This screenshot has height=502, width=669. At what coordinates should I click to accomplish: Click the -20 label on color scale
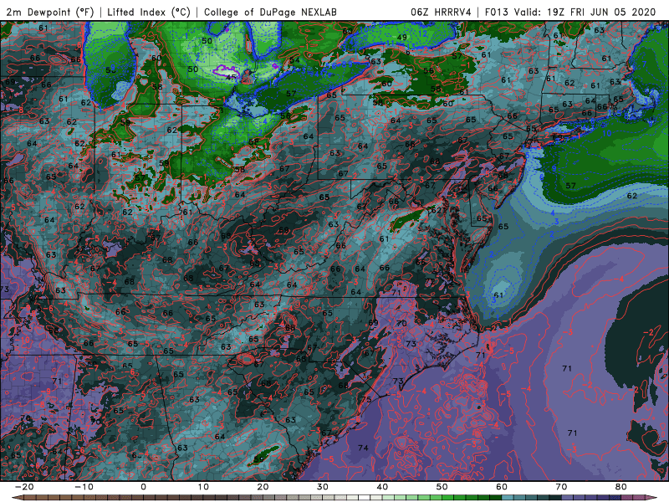point(24,487)
